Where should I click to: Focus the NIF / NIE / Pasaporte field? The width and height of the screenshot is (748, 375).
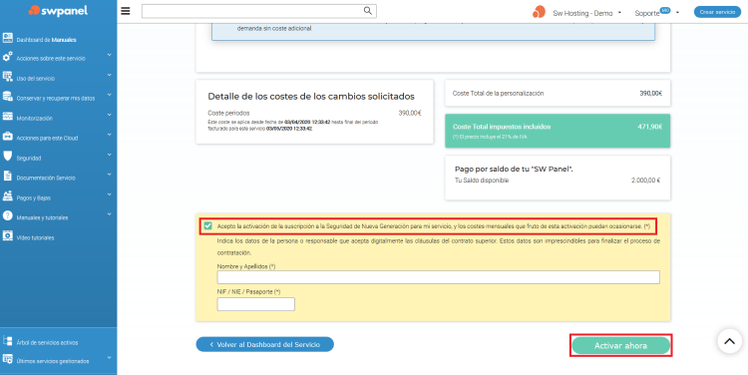tap(255, 304)
